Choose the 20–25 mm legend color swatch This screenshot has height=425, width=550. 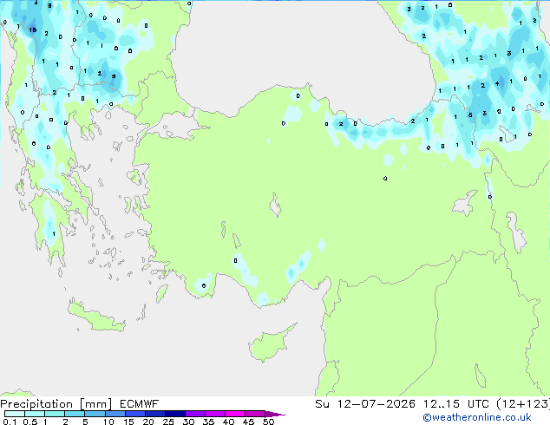(155, 414)
